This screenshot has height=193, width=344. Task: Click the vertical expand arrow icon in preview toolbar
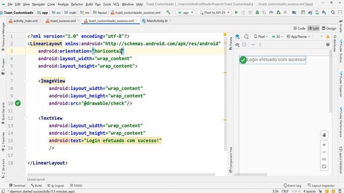pyautogui.click(x=260, y=44)
